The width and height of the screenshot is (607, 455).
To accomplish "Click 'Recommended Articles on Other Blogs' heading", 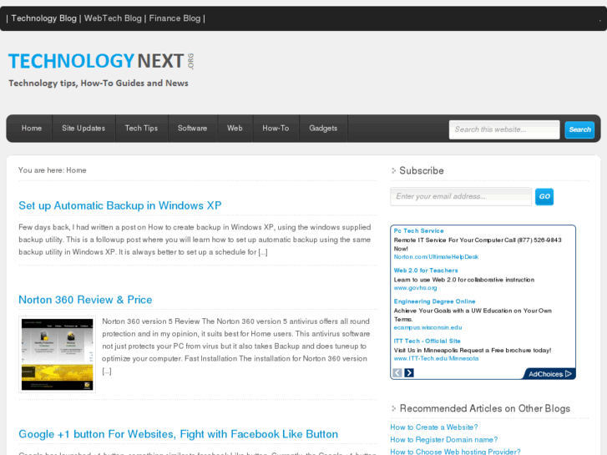I will (x=484, y=408).
